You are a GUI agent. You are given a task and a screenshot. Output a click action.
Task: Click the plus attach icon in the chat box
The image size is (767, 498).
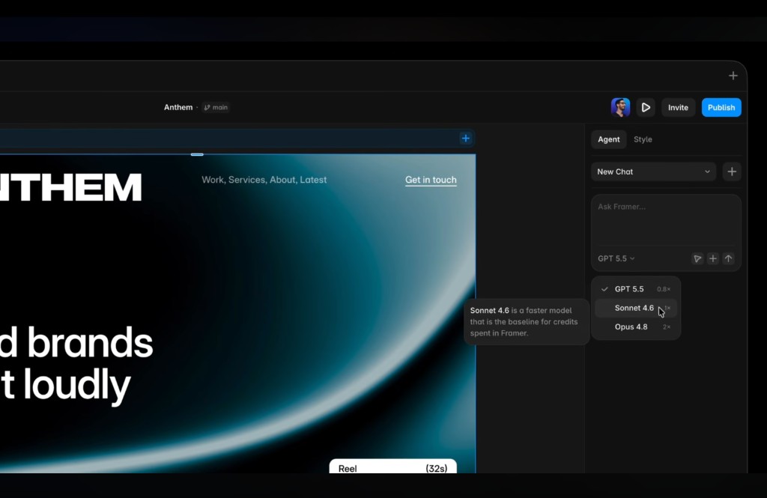pos(713,258)
